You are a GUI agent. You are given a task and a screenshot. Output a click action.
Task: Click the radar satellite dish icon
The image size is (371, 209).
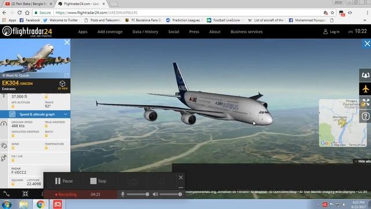pos(4,158)
